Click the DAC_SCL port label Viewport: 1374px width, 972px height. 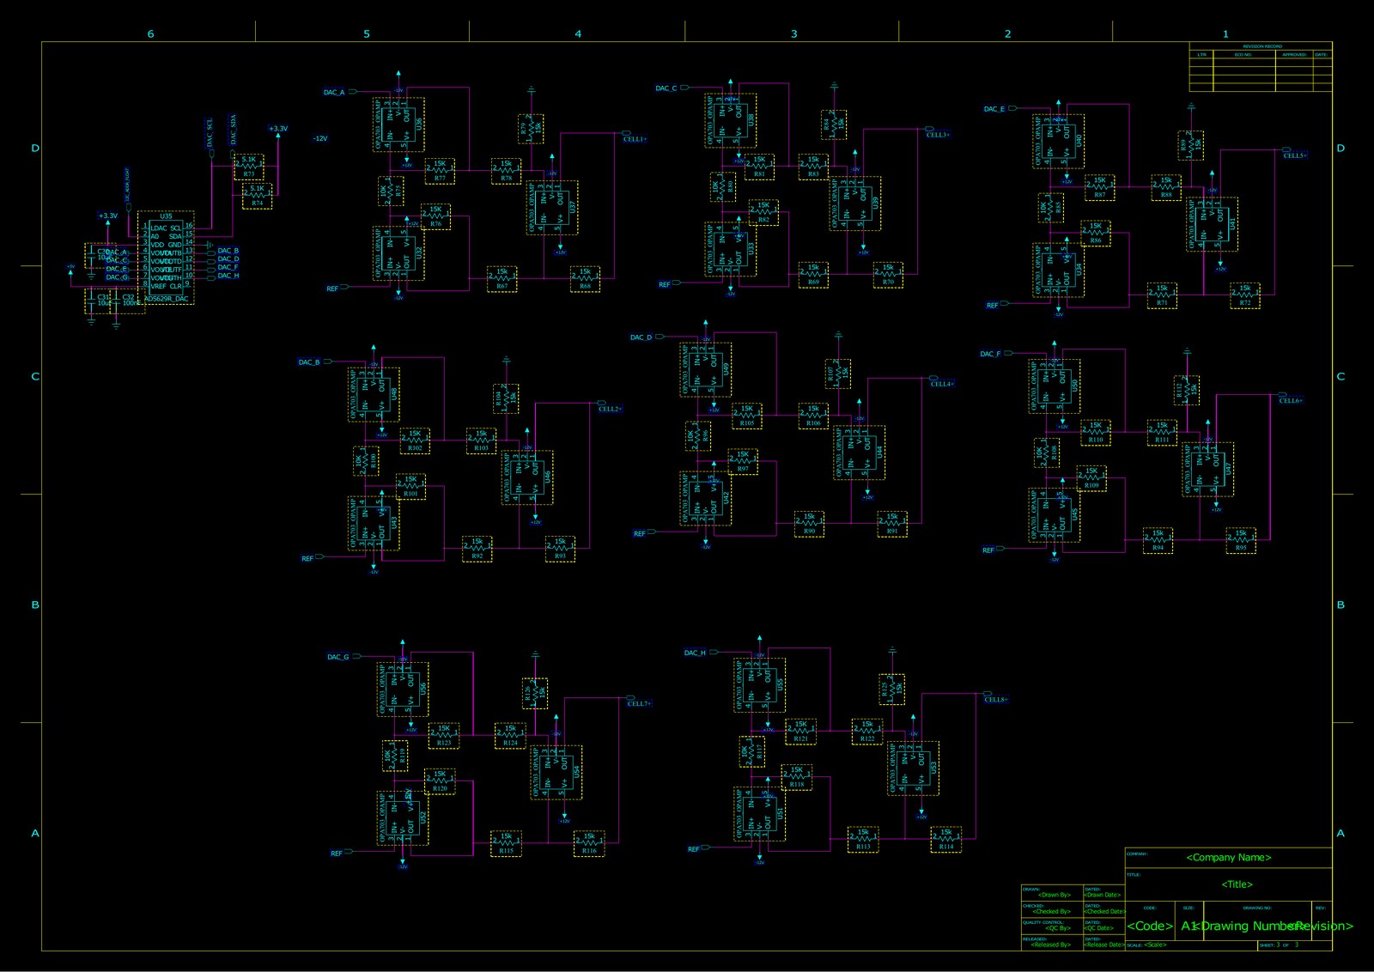[x=210, y=134]
